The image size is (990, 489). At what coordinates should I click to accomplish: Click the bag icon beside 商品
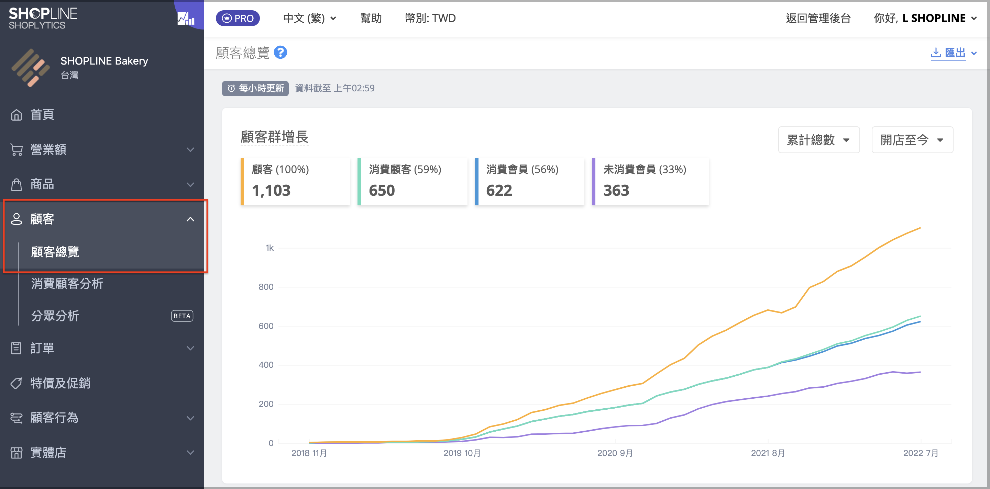(16, 184)
